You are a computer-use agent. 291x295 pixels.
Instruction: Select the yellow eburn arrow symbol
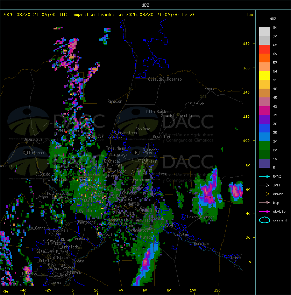point(264,194)
